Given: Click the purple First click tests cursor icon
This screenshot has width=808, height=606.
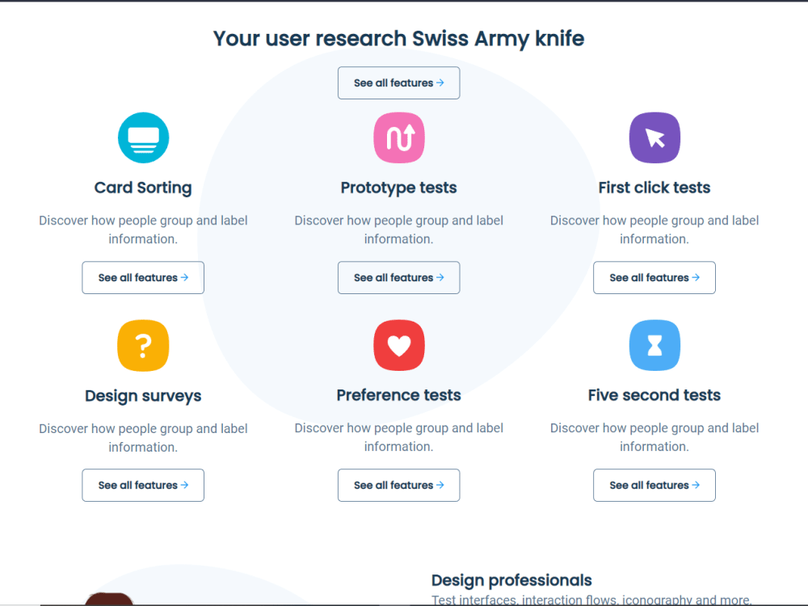Looking at the screenshot, I should pos(654,137).
